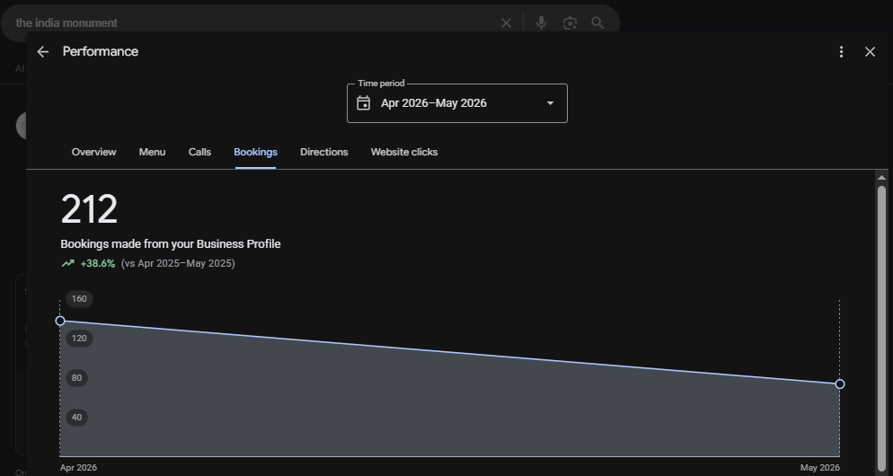Open the three-dot more options menu

pos(841,52)
